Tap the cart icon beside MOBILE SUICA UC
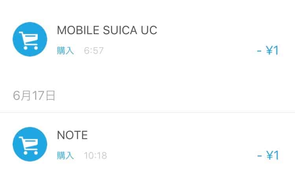 pyautogui.click(x=30, y=39)
